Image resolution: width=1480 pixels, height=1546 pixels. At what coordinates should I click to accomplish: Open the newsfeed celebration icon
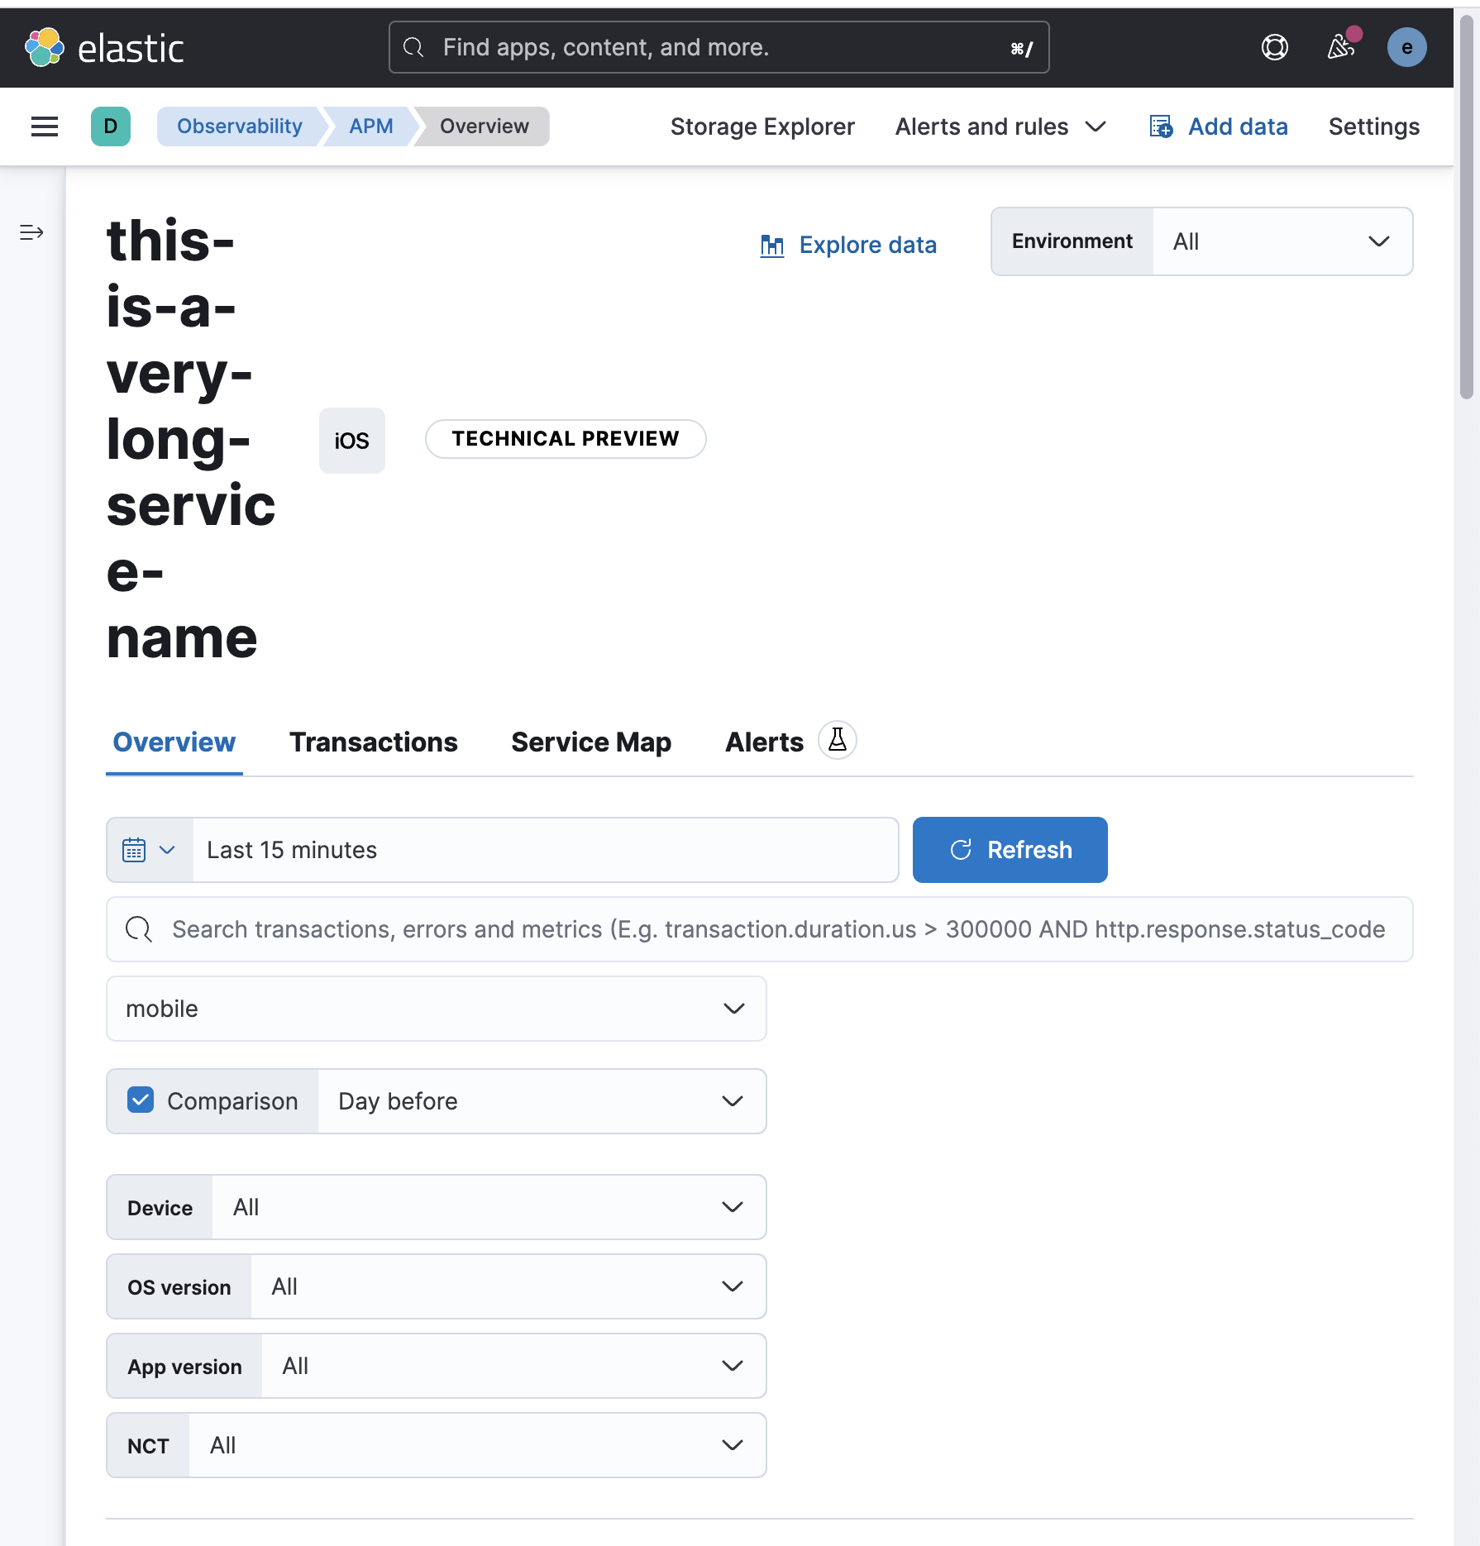click(1341, 47)
